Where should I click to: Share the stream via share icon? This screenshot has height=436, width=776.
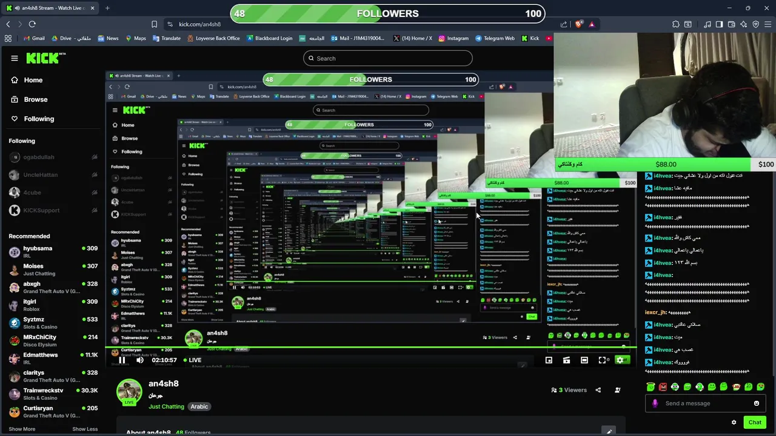(x=598, y=390)
